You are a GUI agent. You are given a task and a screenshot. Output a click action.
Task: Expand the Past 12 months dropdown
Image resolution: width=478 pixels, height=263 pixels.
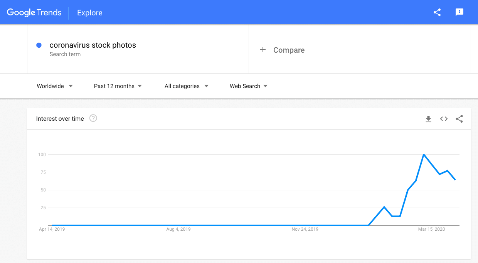coord(118,86)
